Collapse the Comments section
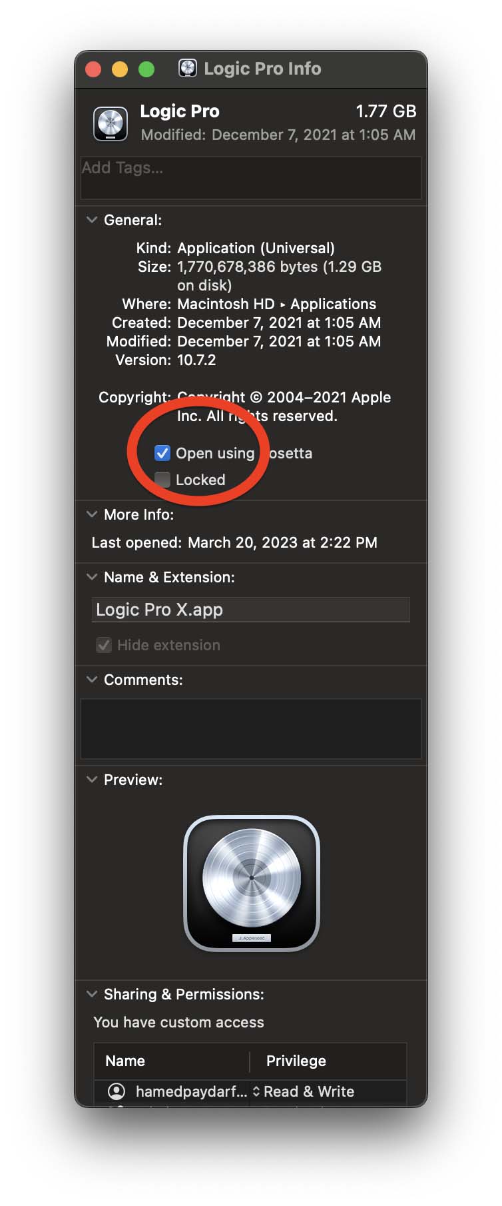The image size is (502, 1206). coord(92,680)
